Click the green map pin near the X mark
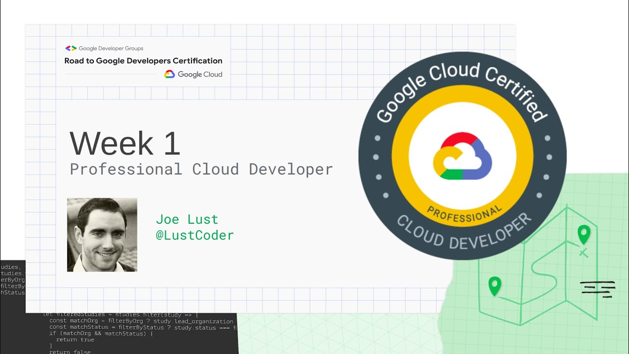This screenshot has height=354, width=629. pos(584,235)
